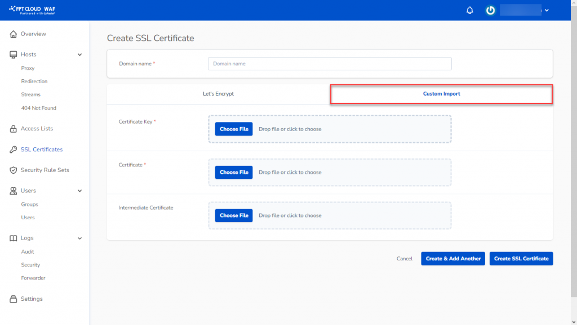Focus the Domain name input field
Viewport: 577px width, 325px height.
(x=330, y=64)
